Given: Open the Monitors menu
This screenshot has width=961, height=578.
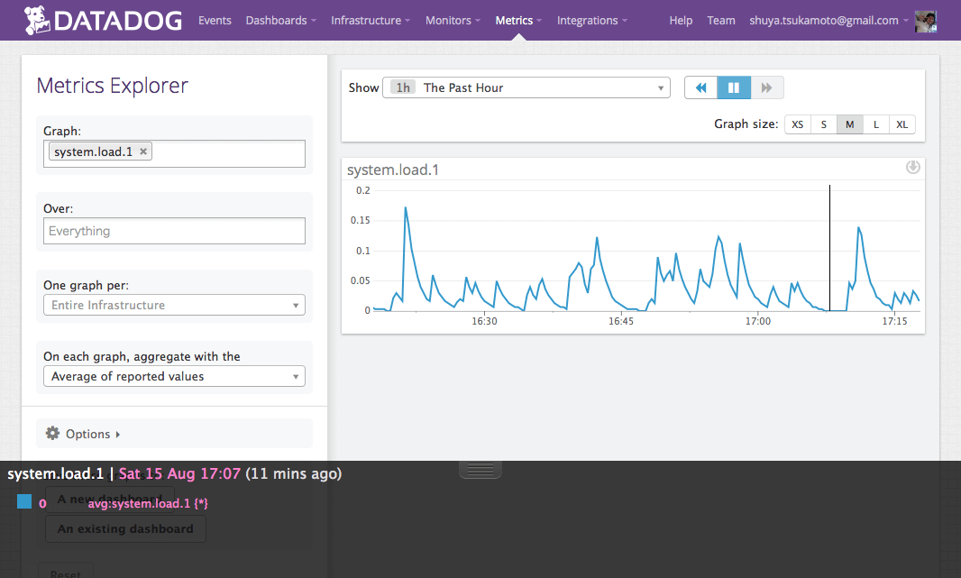Looking at the screenshot, I should (453, 20).
